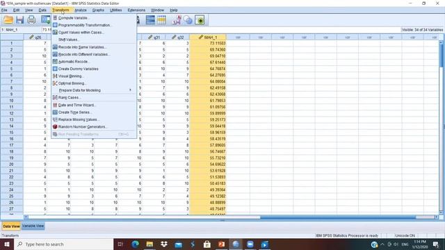Open Microsoft Store from taskbar
Viewport: 445px width, 250px height.
pos(207,244)
